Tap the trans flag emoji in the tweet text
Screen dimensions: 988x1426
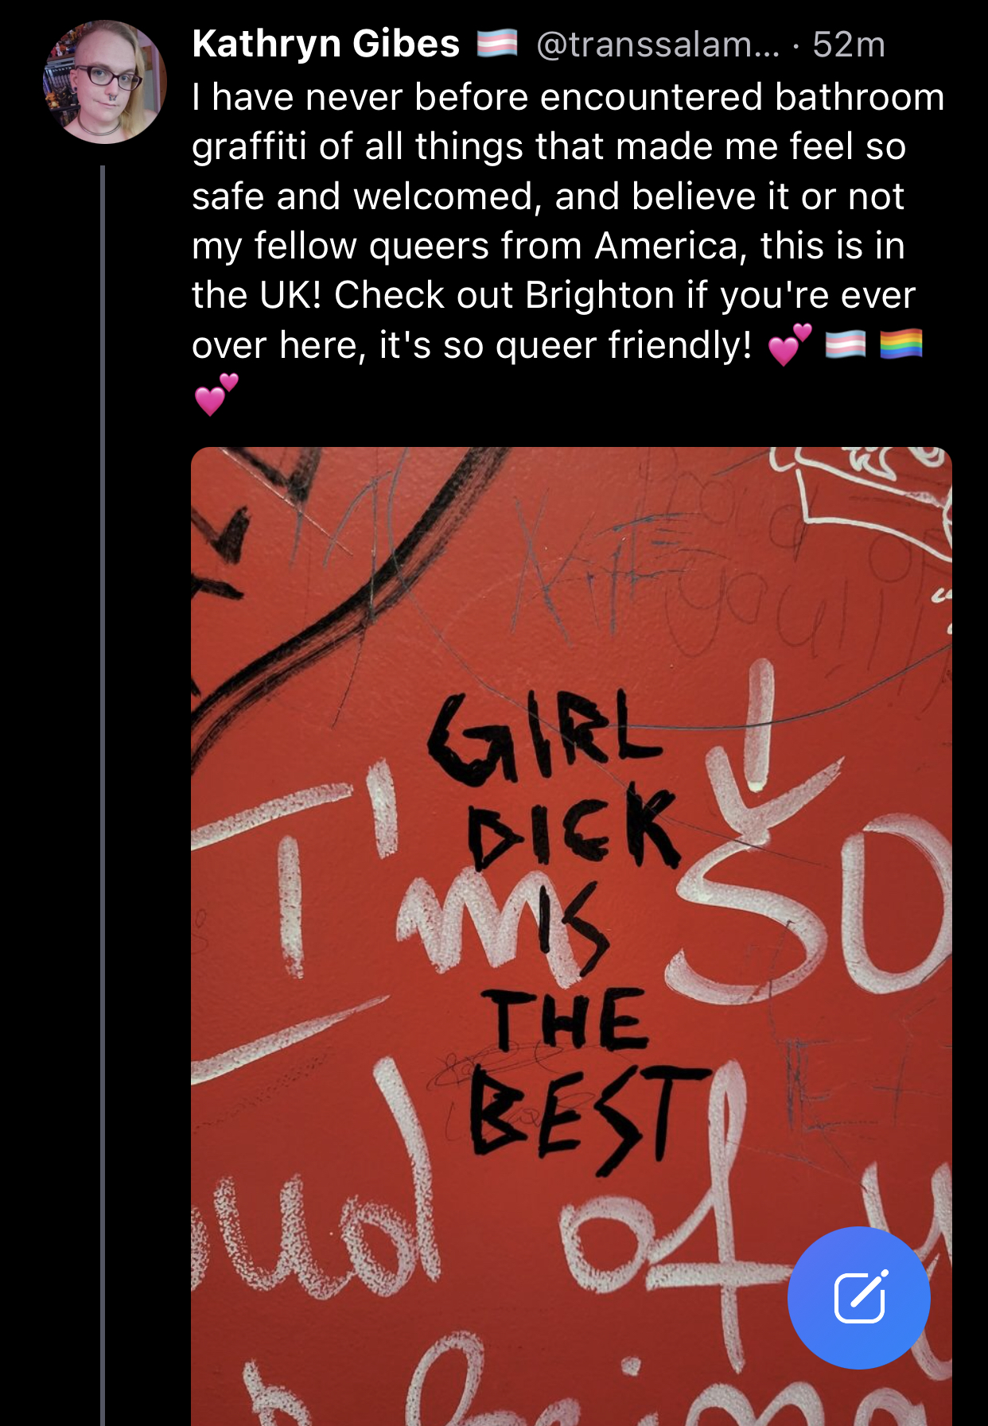pos(845,345)
